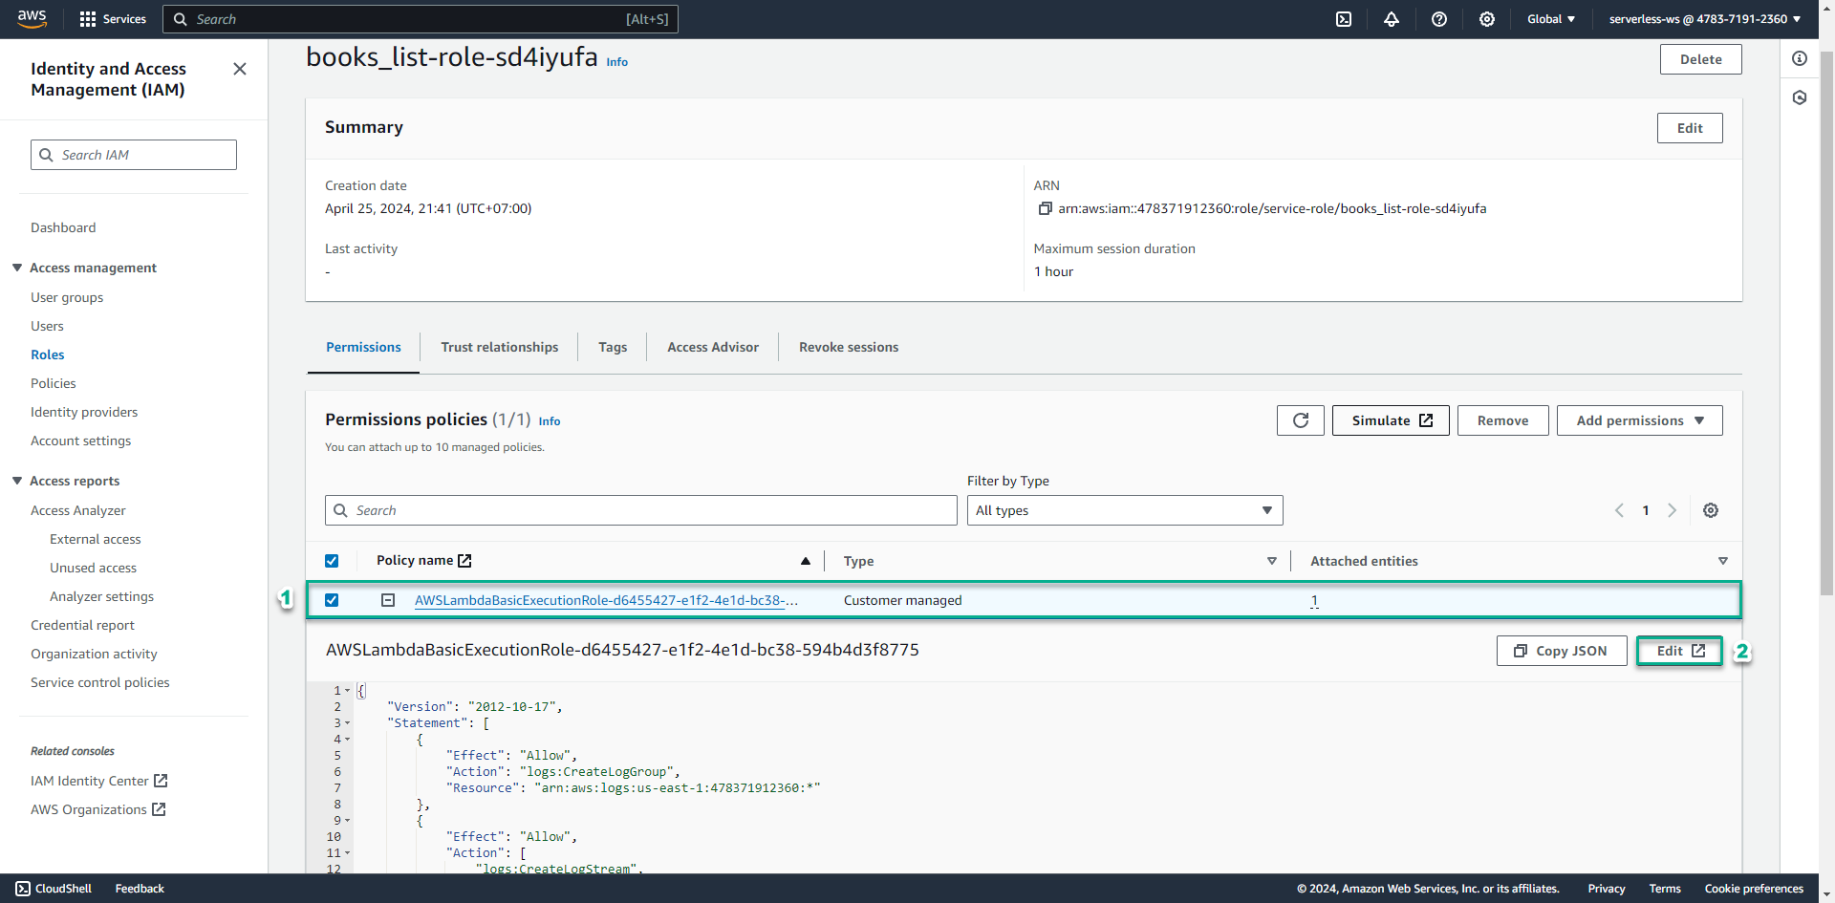Select all policies with the header checkbox
Screen dimensions: 1835x903
332,561
